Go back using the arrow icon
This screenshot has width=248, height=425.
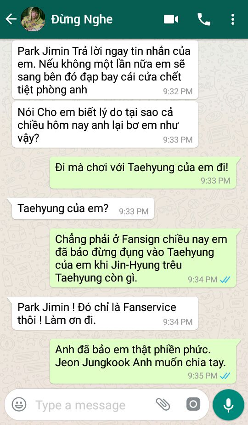coord(11,19)
